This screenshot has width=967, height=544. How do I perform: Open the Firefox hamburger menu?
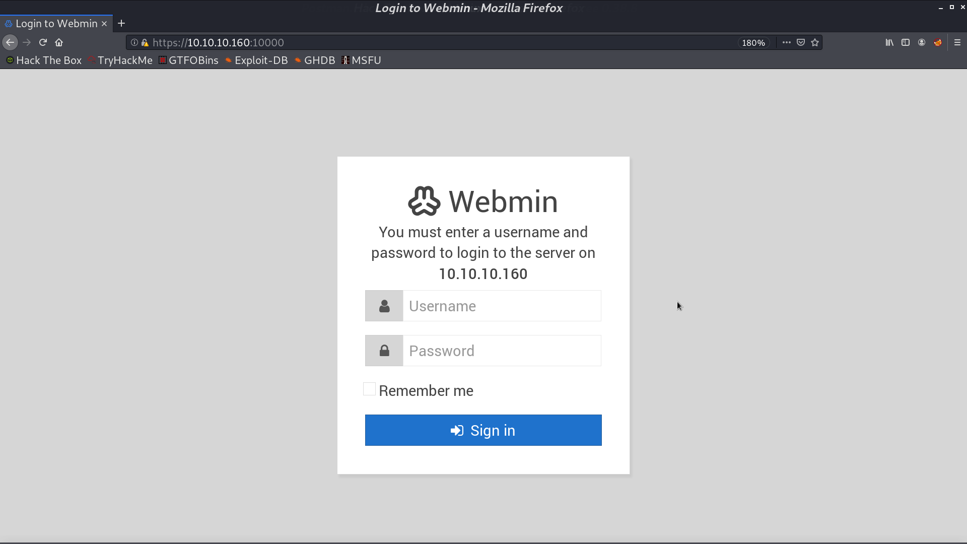pos(957,43)
